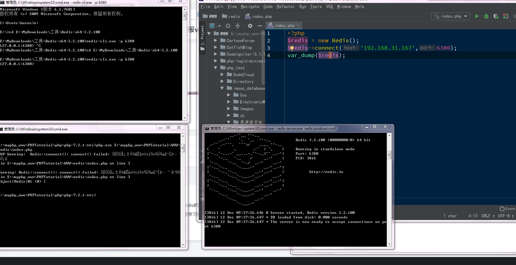Start debugging with the green bug icon

[x=486, y=16]
